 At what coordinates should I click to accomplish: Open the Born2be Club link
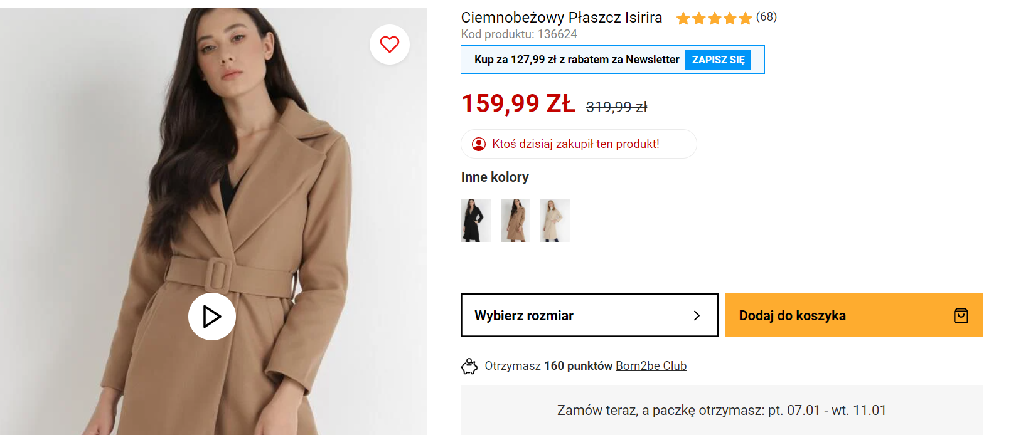[x=651, y=366]
